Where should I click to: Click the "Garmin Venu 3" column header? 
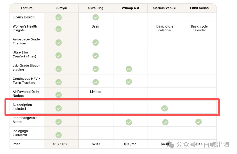[165, 8]
